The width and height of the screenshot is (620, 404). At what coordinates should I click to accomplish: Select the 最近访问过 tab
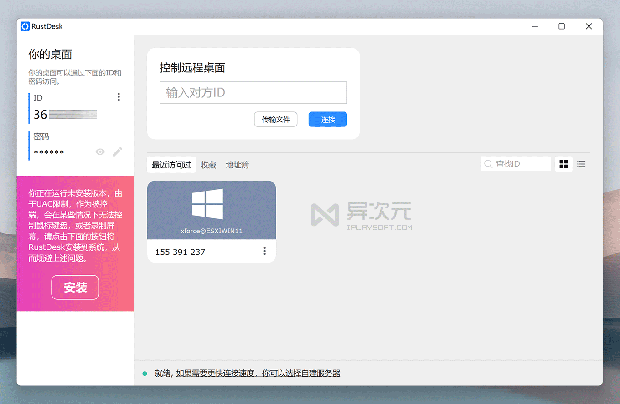coord(171,165)
